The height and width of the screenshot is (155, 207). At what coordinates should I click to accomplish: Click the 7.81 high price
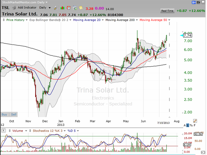(53, 15)
